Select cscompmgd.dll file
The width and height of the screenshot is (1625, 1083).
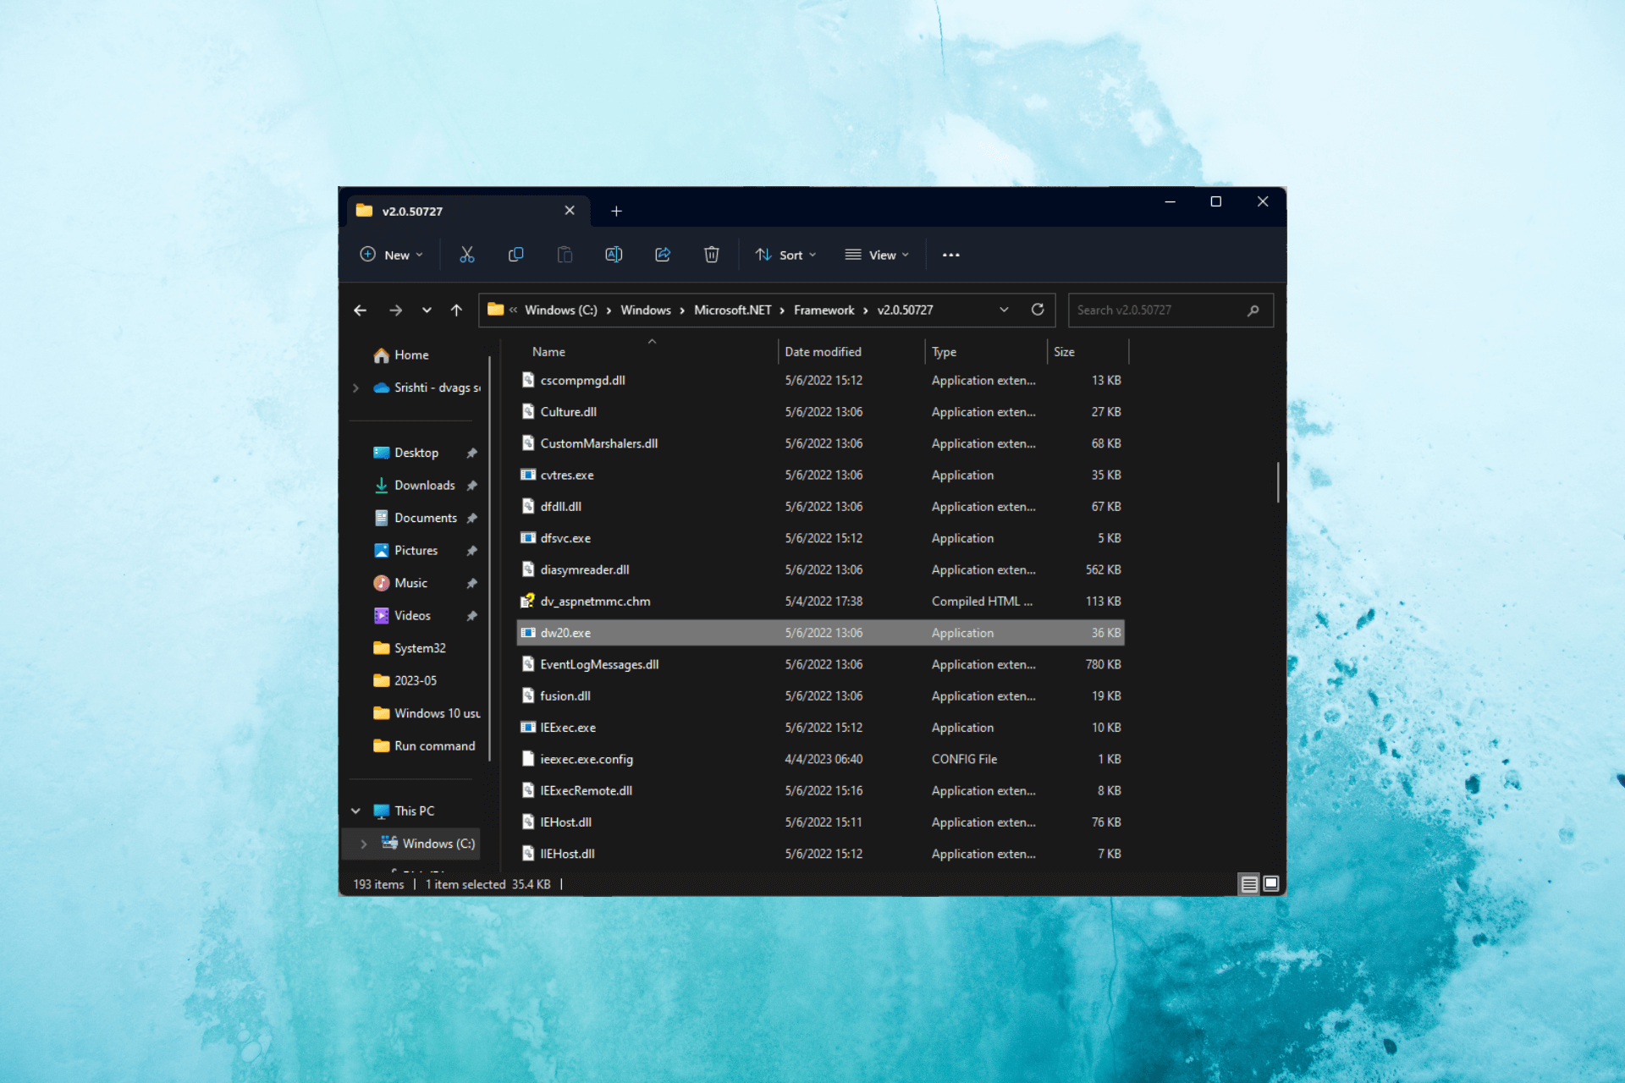point(820,381)
